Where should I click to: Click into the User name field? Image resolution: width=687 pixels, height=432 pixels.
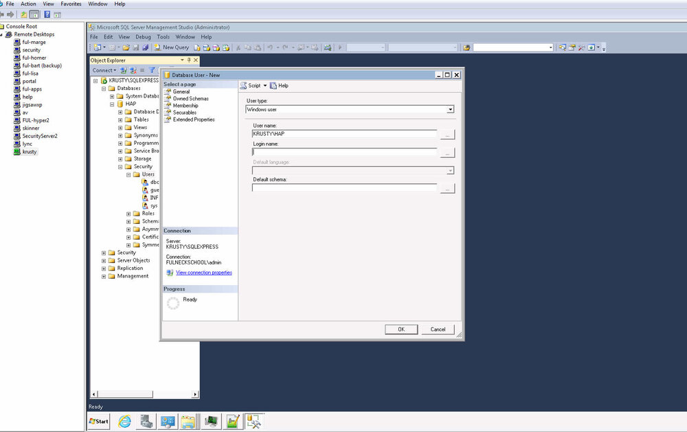coord(344,134)
